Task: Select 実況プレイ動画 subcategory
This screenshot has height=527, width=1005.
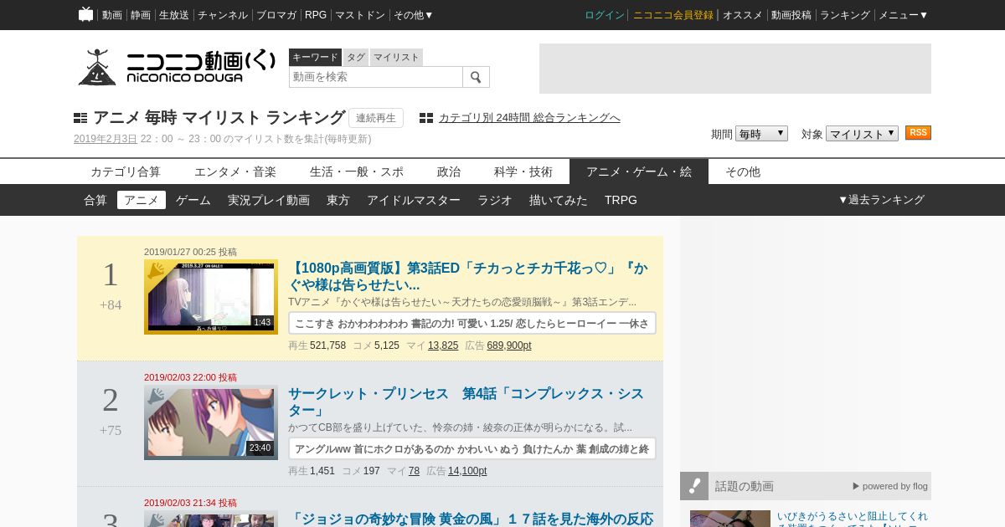Action: click(x=269, y=200)
